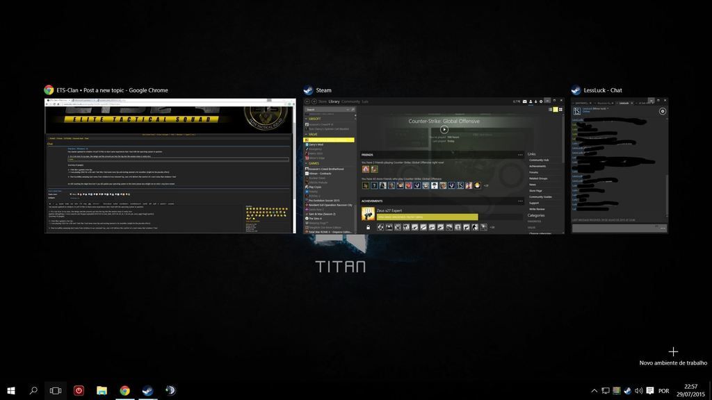Collapse the GAMES category in Steam
This screenshot has width=712, height=400.
pyautogui.click(x=312, y=163)
